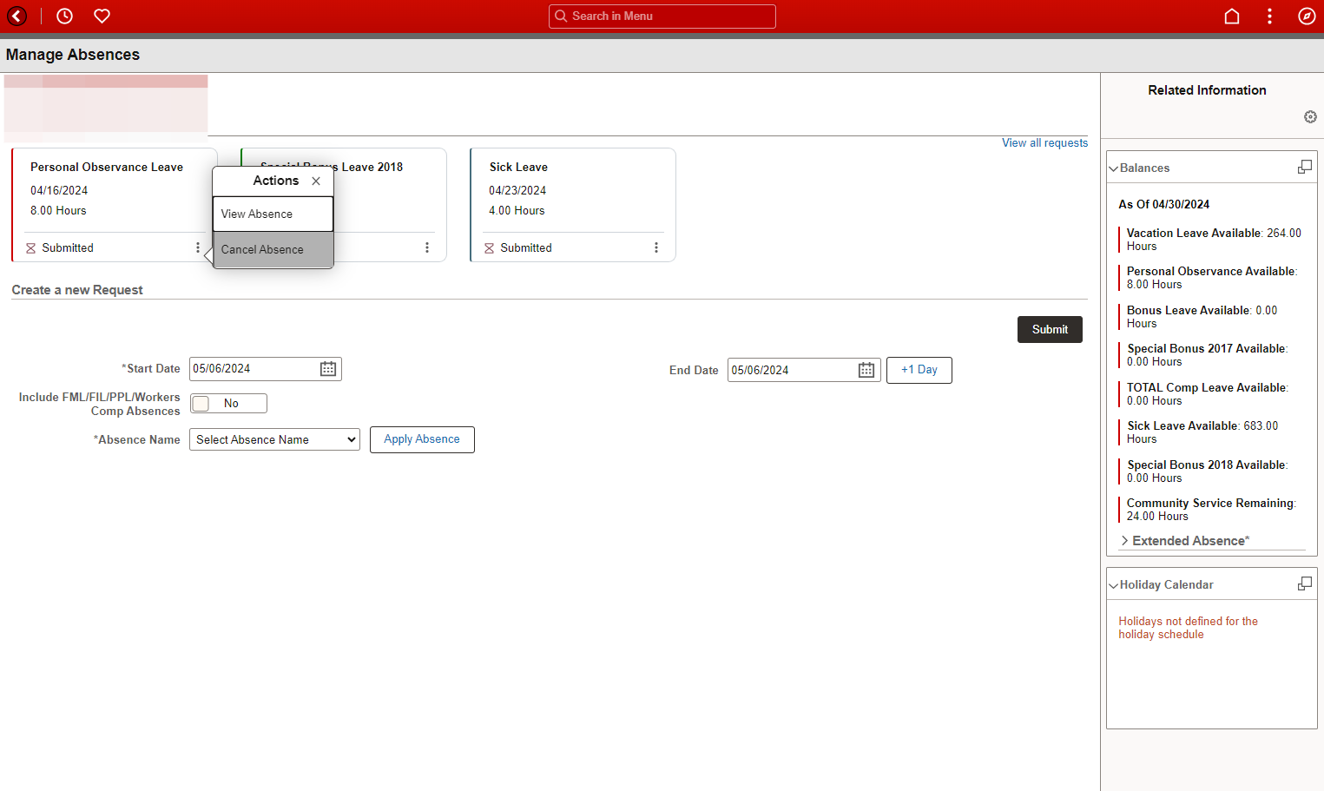Open the NavBar compass icon
The width and height of the screenshot is (1324, 791).
[x=1307, y=16]
